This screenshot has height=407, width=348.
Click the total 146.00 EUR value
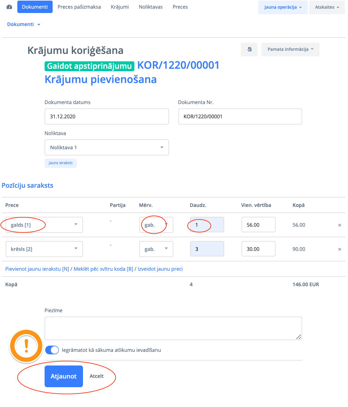click(306, 284)
